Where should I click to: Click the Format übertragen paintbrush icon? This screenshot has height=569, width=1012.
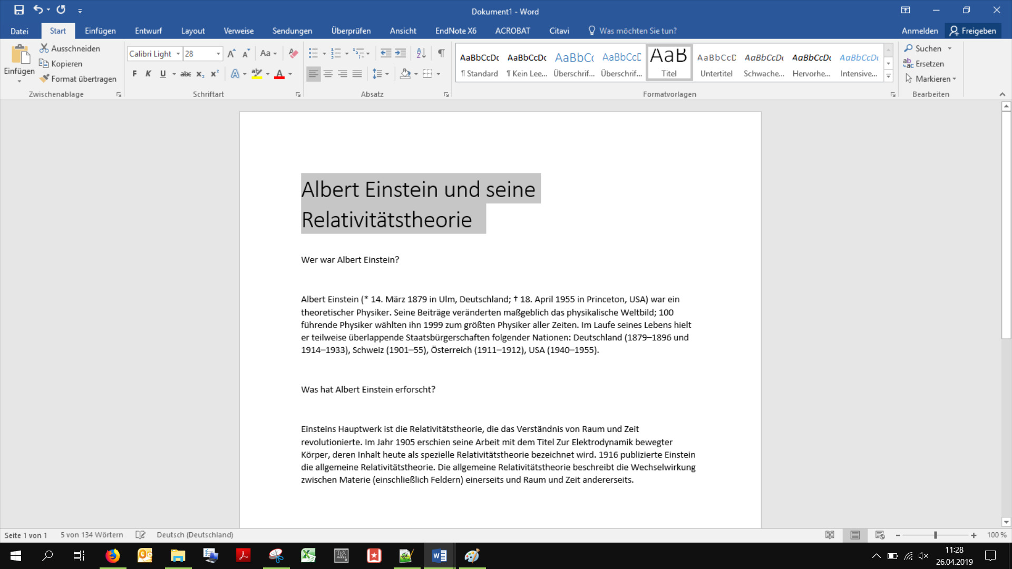pyautogui.click(x=45, y=79)
